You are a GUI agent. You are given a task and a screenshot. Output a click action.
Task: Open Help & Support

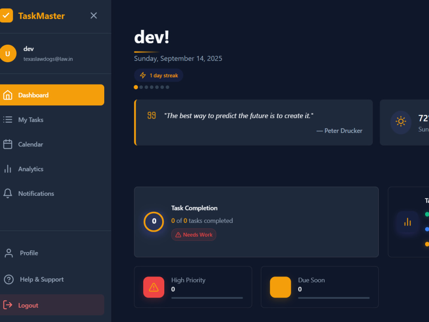coord(52,279)
